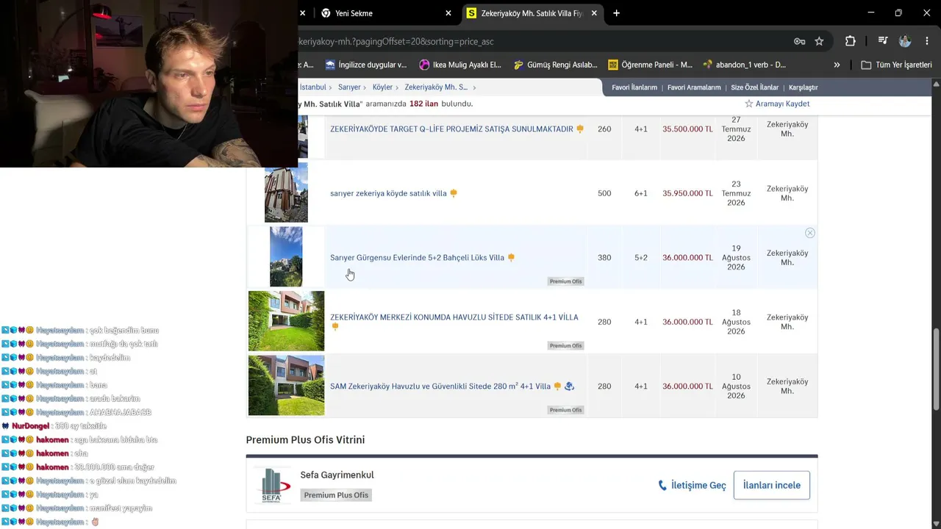941x529 pixels.
Task: Open the media controls icon in toolbar
Action: [x=883, y=41]
